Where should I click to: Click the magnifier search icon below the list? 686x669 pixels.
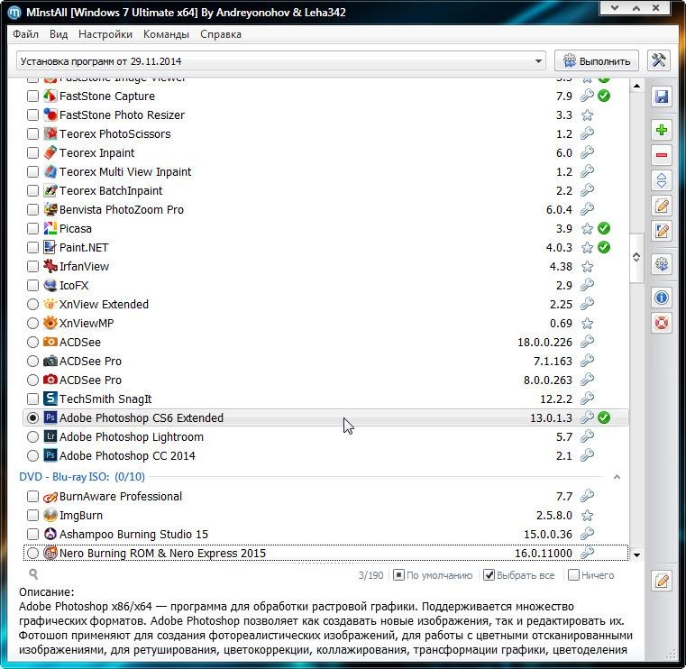pos(32,574)
